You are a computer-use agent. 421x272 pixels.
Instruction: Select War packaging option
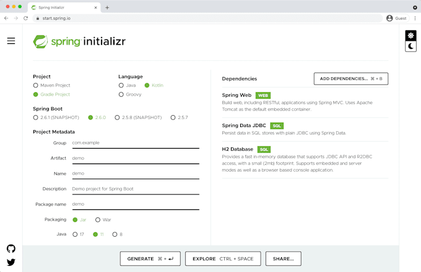[x=98, y=219]
